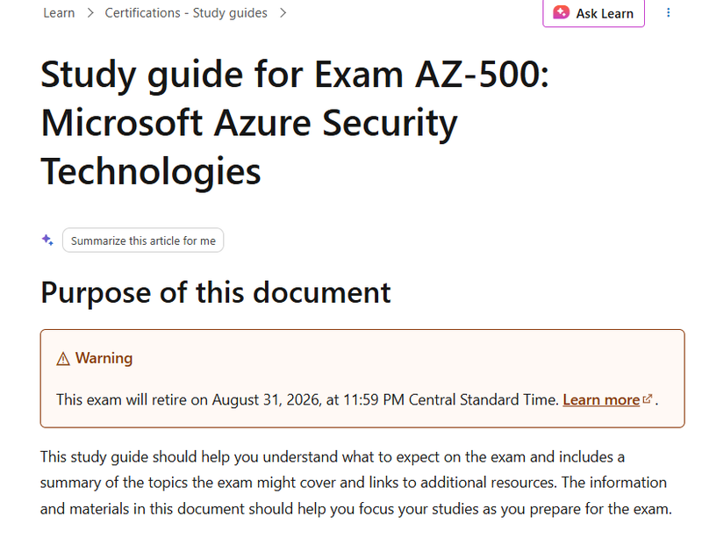Go to the Learn breadcrumb
Image resolution: width=702 pixels, height=538 pixels.
coord(59,13)
